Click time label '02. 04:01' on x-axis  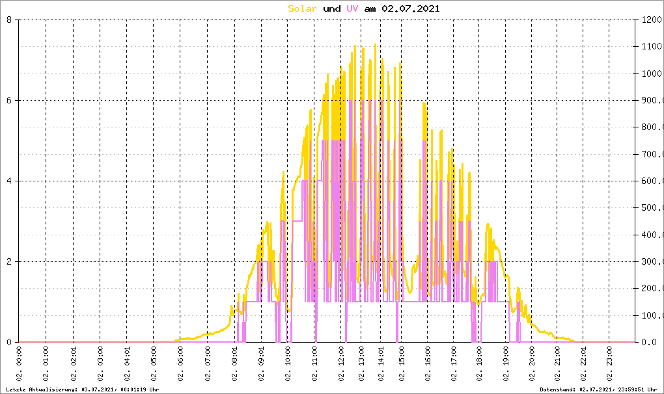click(x=127, y=363)
